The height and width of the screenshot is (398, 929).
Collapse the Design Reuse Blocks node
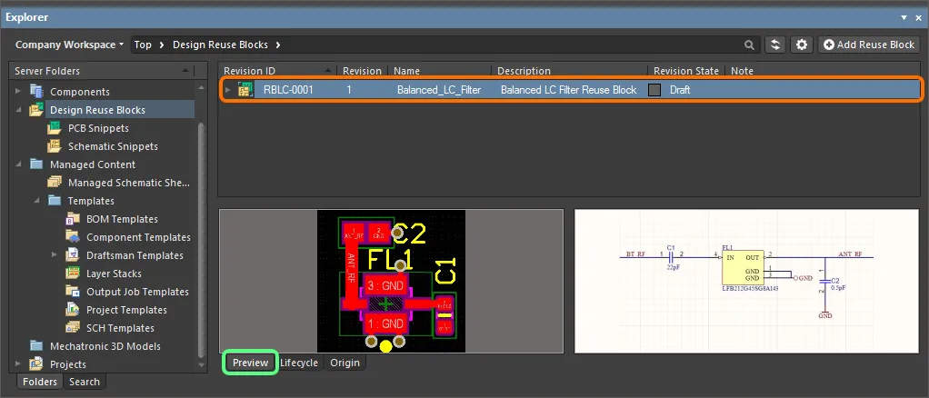(x=18, y=110)
